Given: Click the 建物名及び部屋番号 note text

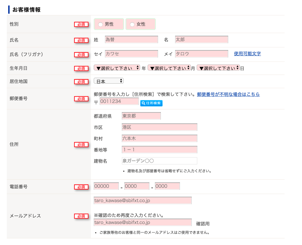Looking at the screenshot, I should pyautogui.click(x=169, y=171).
